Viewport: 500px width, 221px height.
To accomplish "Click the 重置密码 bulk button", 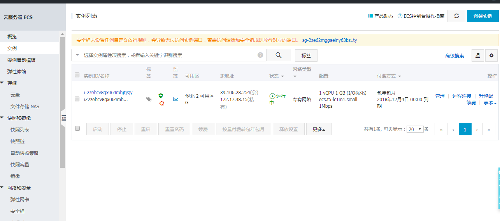I will coord(174,129).
